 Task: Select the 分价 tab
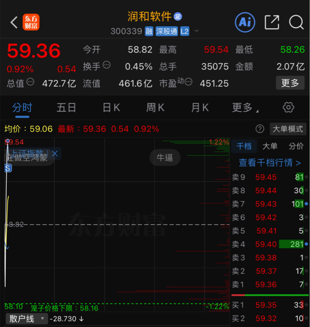point(296,146)
